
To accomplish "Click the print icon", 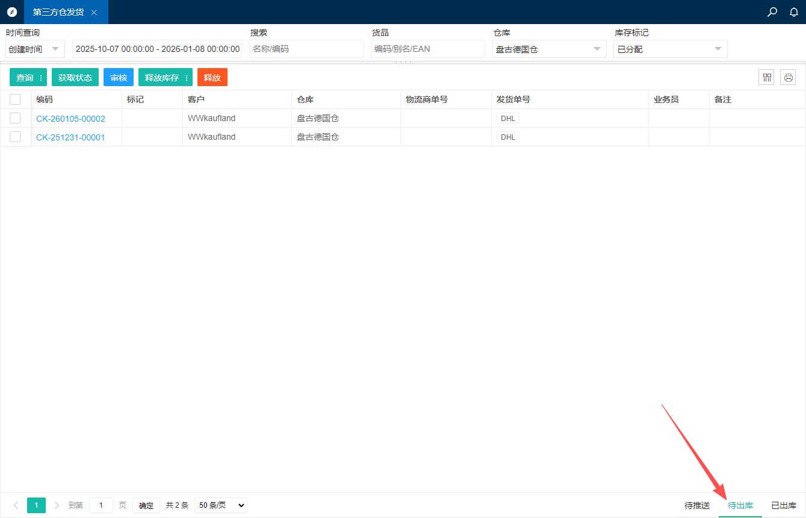I will pos(788,77).
